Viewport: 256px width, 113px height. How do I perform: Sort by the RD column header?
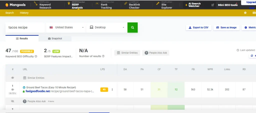coord(244,69)
